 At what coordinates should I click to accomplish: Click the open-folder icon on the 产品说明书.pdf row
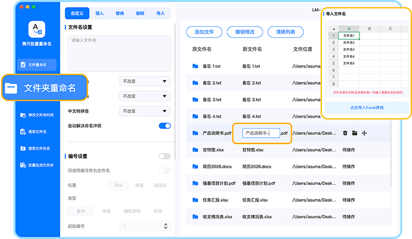355,134
